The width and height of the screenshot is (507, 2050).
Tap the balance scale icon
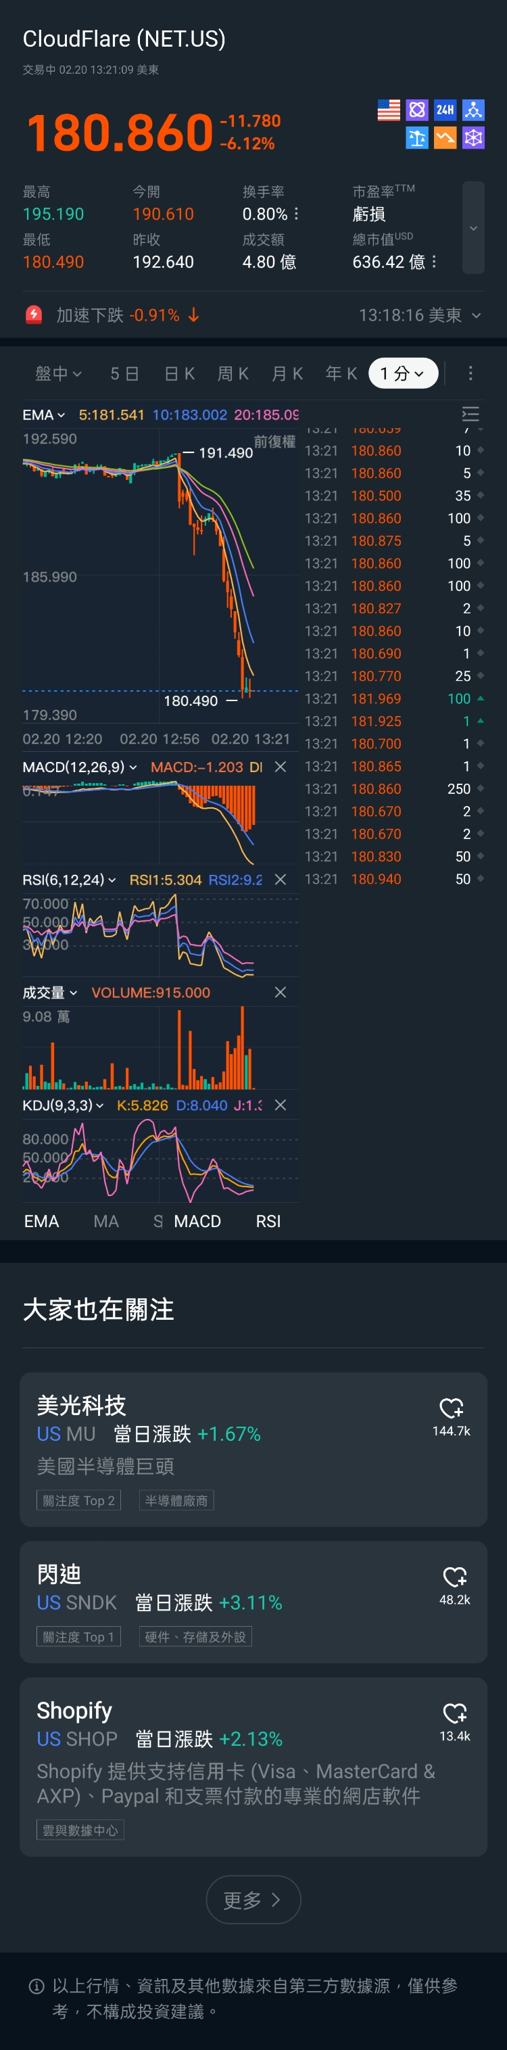tap(417, 138)
